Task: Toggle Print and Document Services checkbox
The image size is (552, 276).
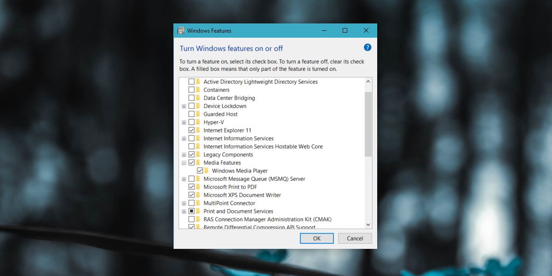Action: [191, 211]
